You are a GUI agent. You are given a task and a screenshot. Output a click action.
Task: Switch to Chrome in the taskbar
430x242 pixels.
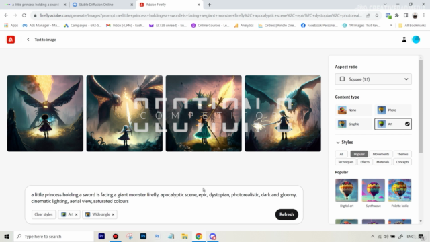[199, 236]
